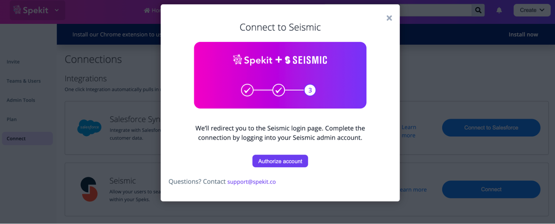The image size is (555, 224).
Task: Expand the Spekit workspace dropdown chevron
Action: click(x=57, y=10)
